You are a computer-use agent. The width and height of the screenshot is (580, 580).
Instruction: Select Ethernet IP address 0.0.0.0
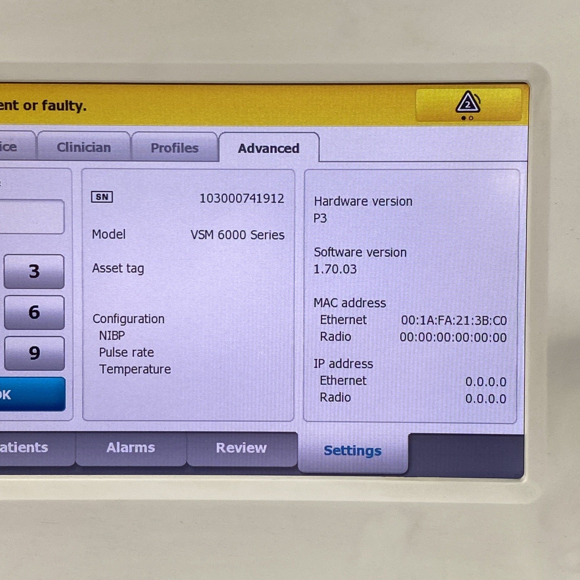(486, 382)
